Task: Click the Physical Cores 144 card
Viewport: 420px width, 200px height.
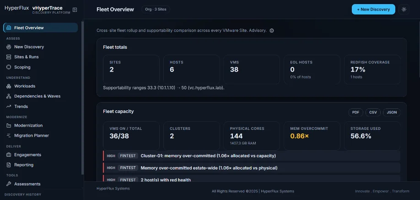Action: point(252,136)
